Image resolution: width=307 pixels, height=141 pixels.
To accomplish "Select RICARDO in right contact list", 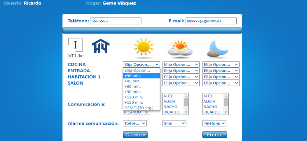I will 213,112.
